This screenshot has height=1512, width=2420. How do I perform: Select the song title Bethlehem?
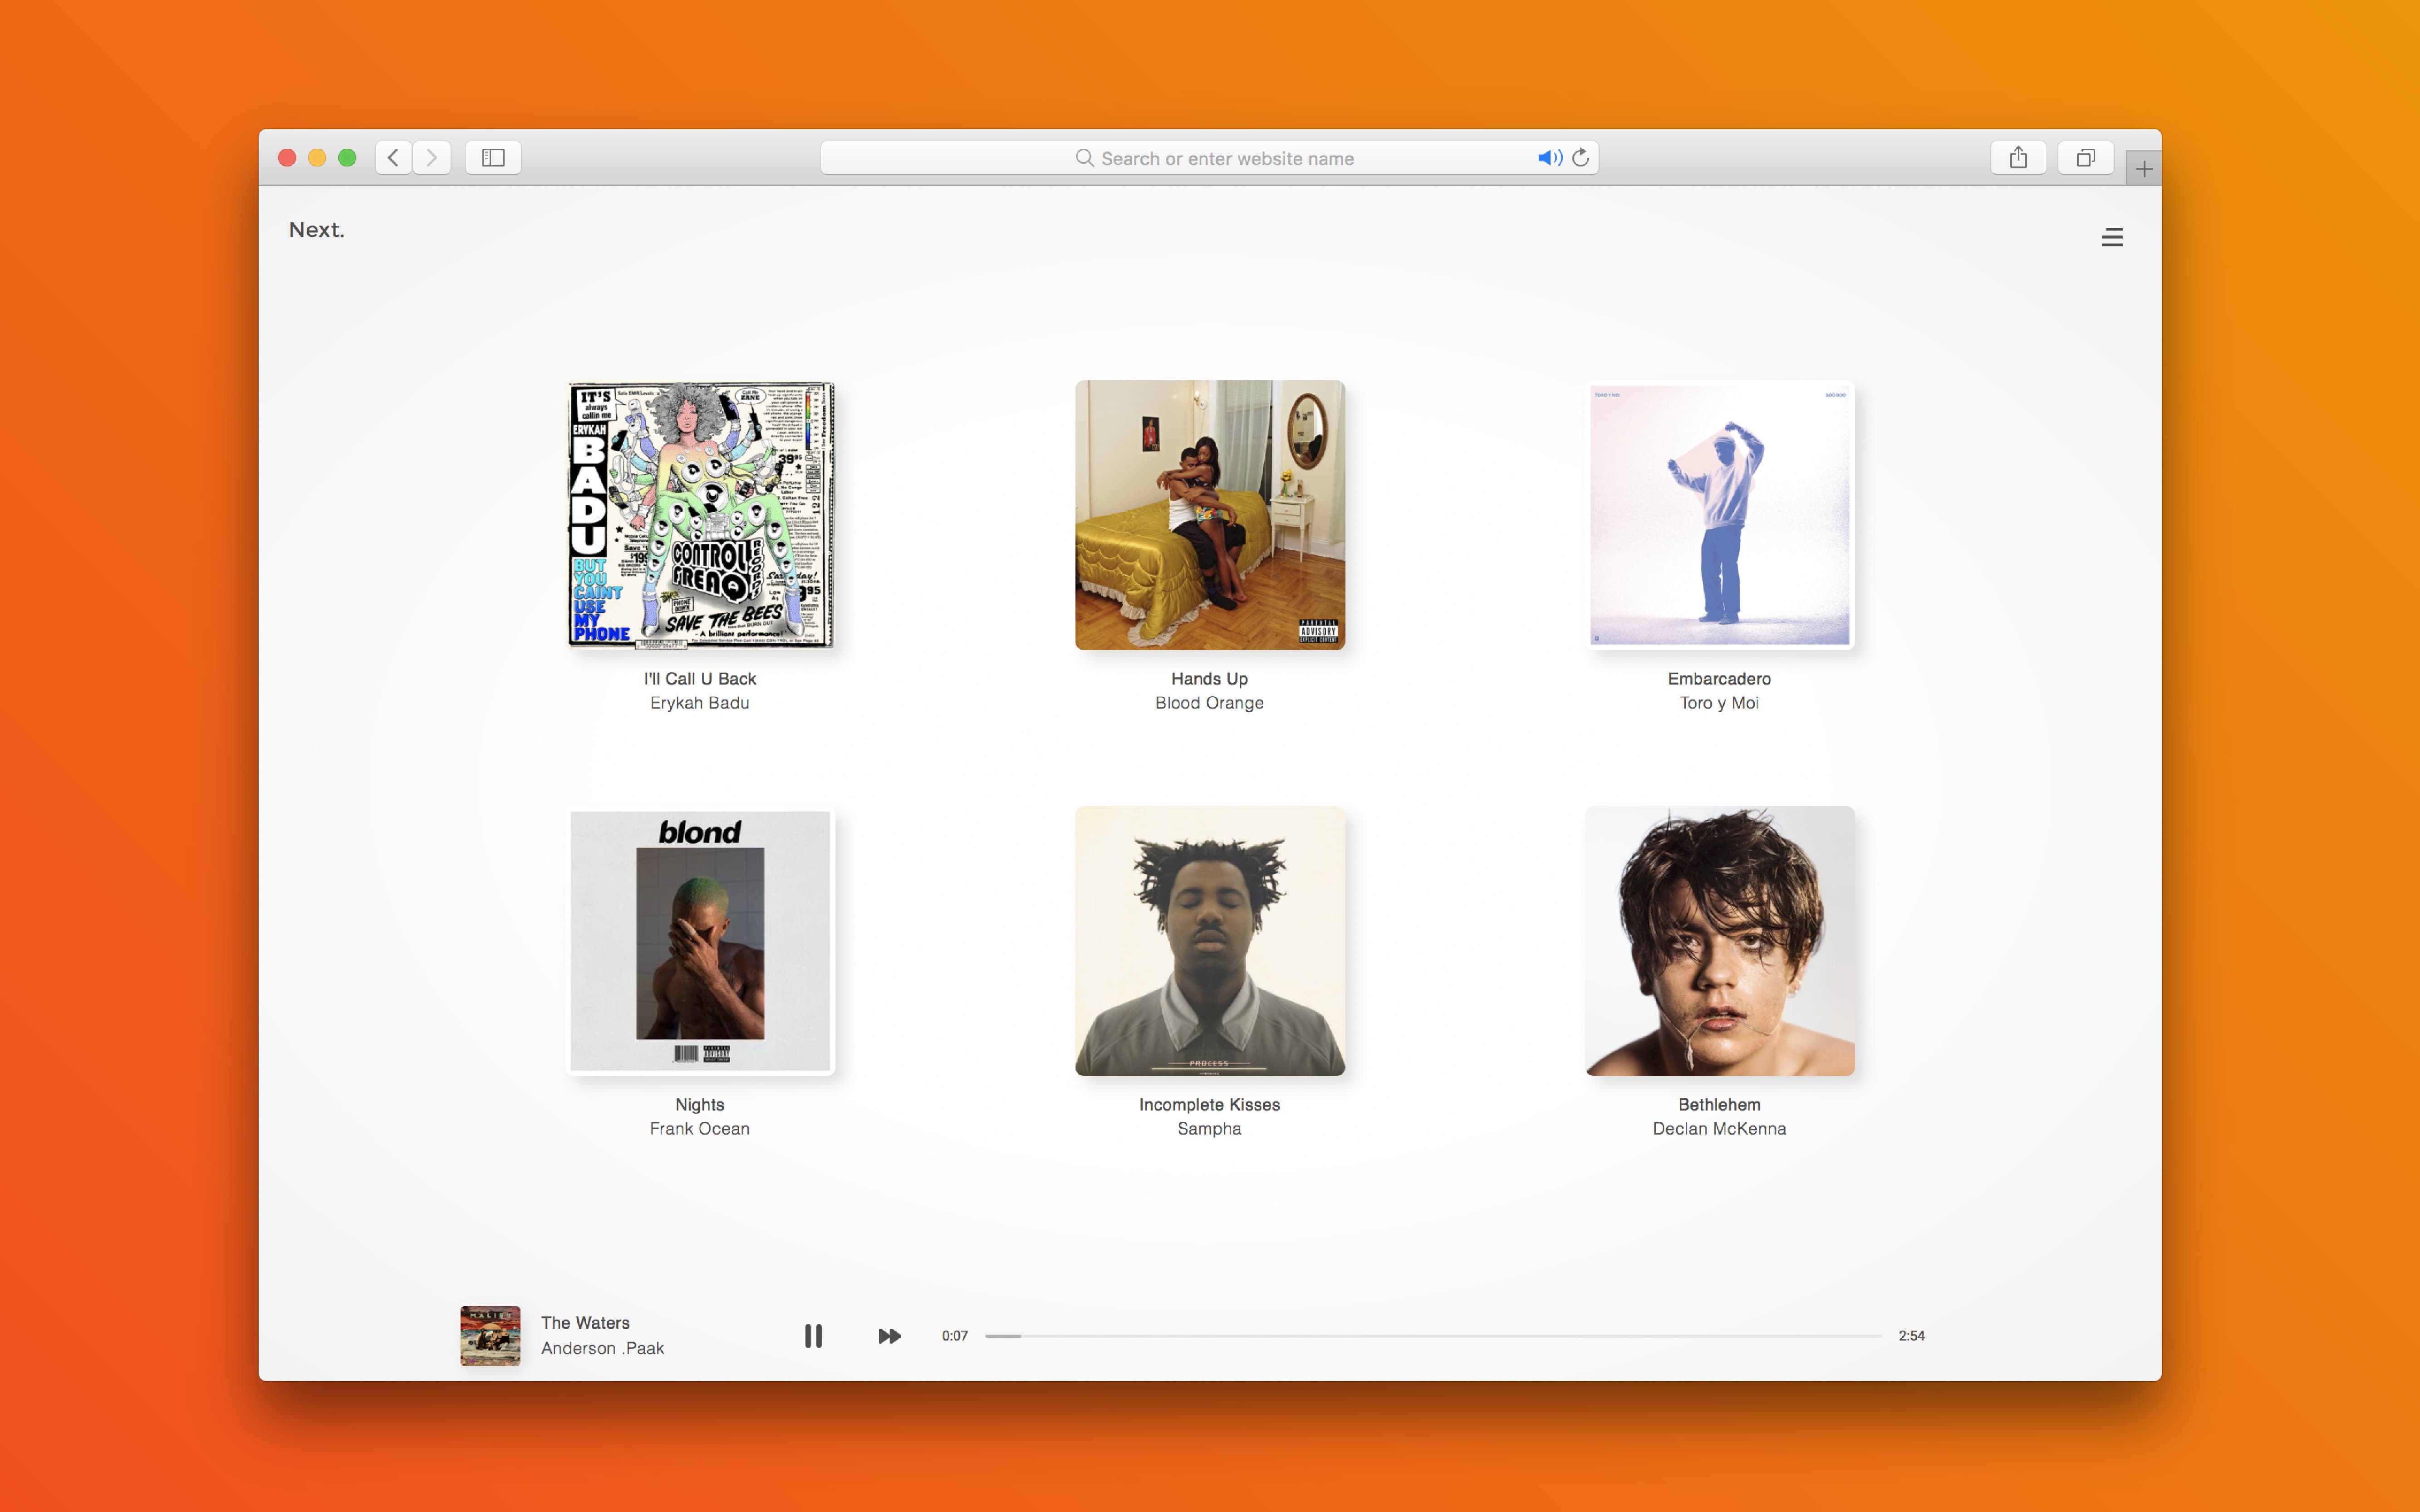point(1720,1105)
